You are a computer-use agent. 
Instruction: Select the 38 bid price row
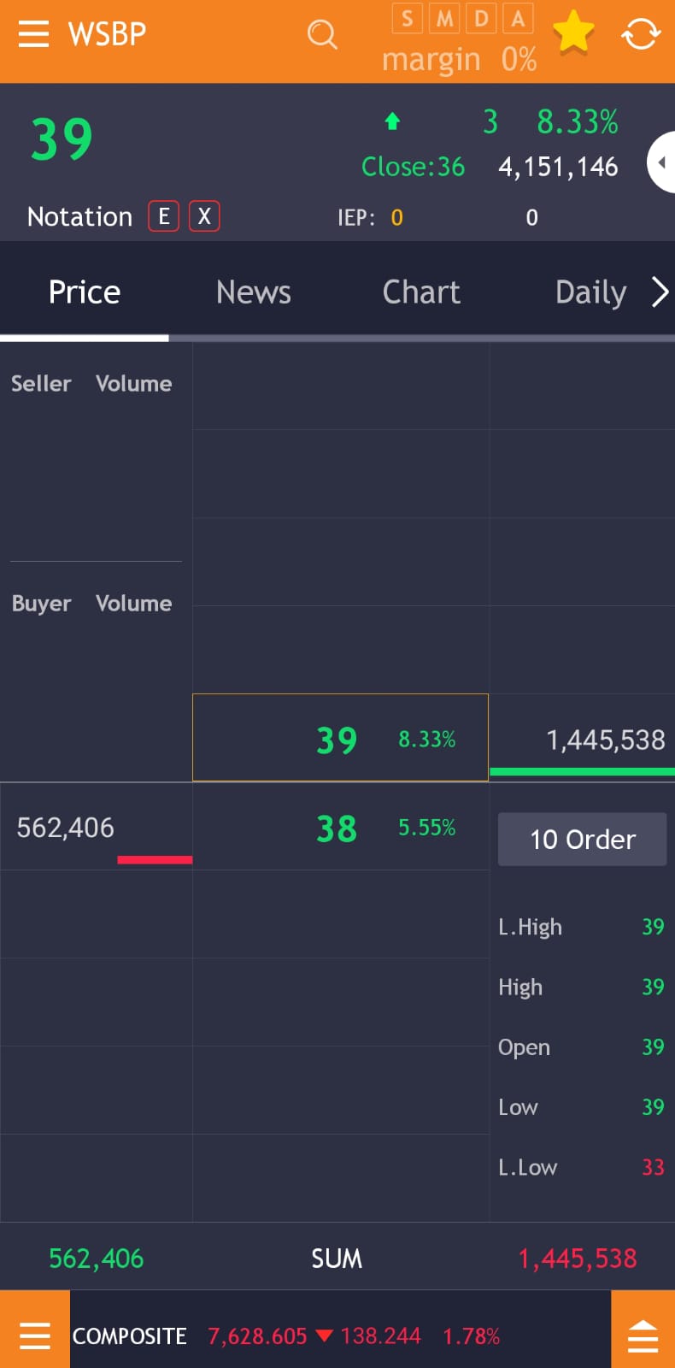coord(340,828)
